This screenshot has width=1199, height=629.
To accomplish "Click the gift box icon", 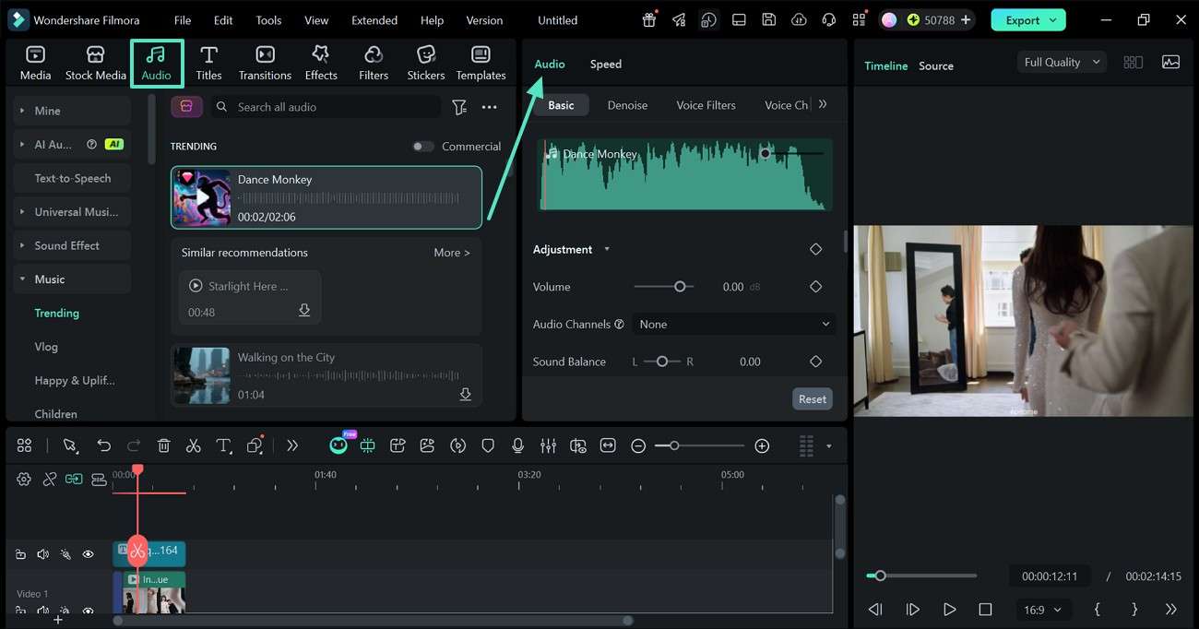I will tap(649, 19).
